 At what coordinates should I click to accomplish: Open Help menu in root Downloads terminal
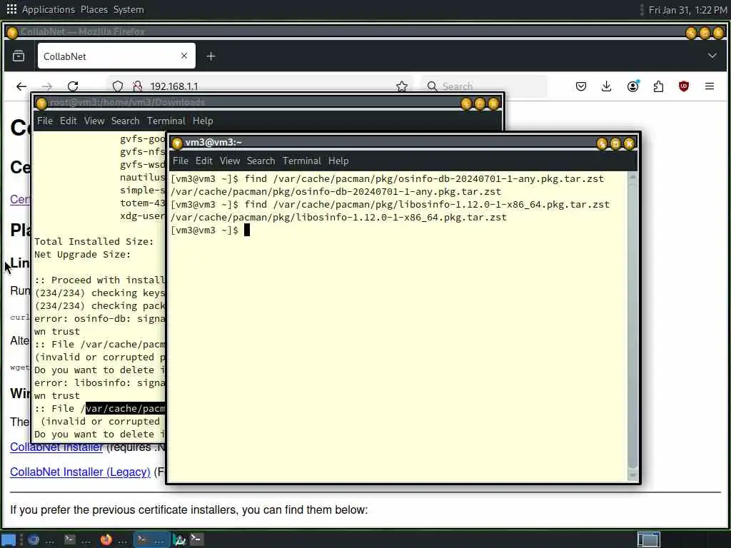tap(203, 121)
